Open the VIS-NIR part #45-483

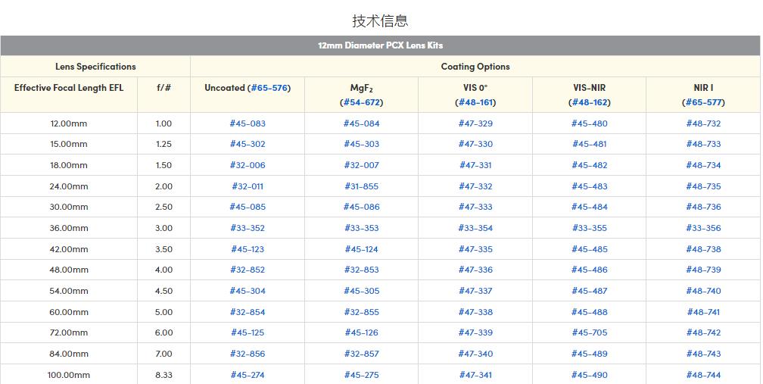click(589, 186)
